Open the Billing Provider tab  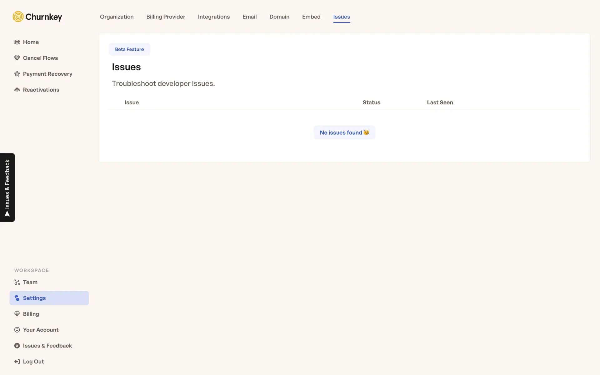tap(166, 17)
